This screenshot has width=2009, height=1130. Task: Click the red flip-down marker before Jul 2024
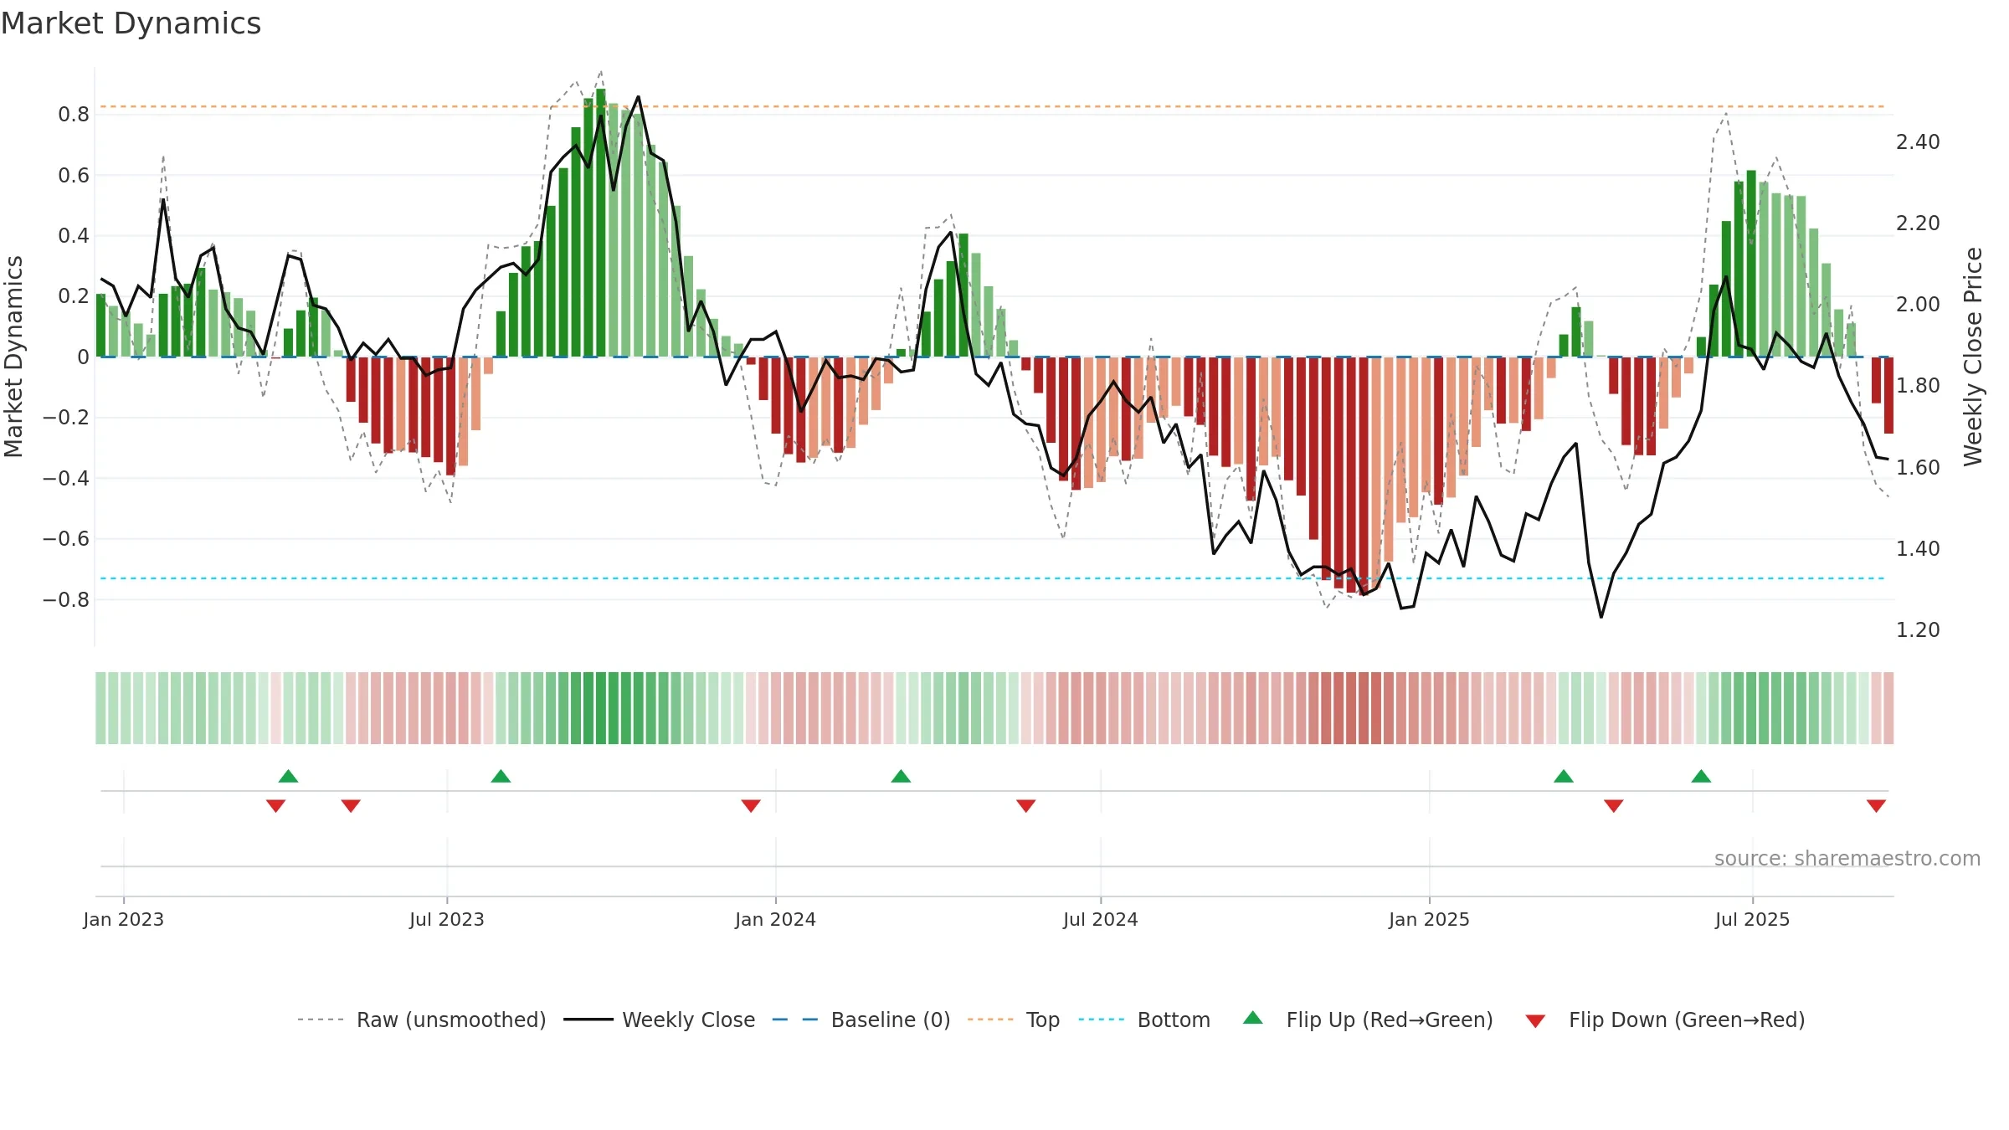[1026, 805]
